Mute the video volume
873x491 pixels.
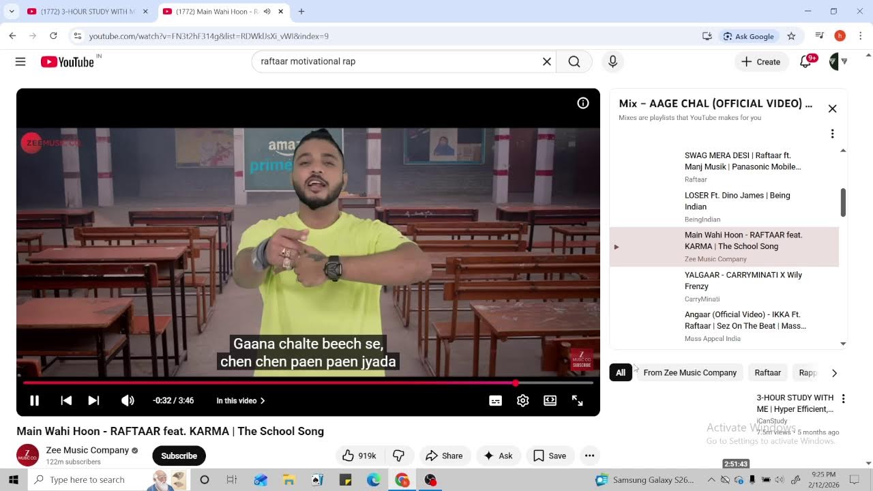(x=128, y=400)
